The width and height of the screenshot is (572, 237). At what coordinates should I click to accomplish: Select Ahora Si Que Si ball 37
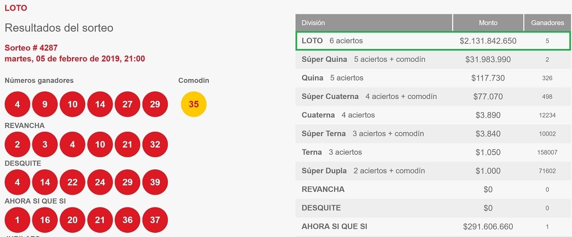155,220
